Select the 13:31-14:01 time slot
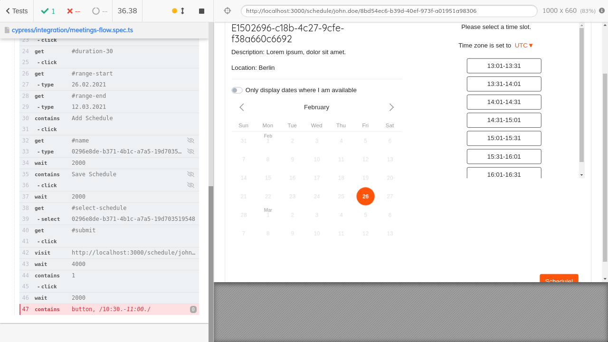 pos(504,84)
